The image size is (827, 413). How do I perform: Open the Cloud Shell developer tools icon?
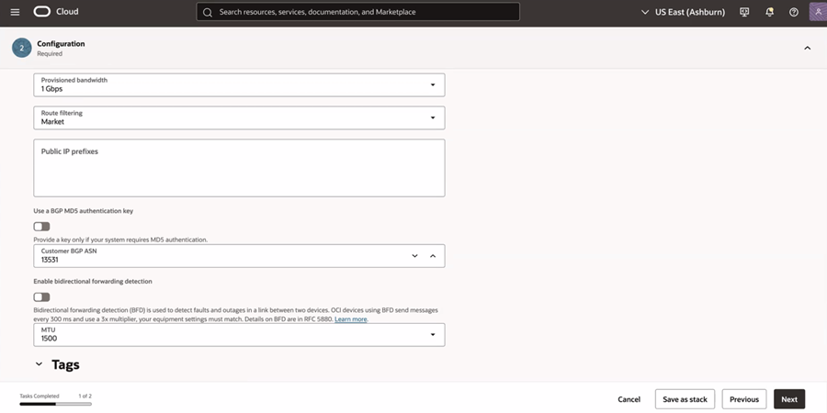[744, 12]
